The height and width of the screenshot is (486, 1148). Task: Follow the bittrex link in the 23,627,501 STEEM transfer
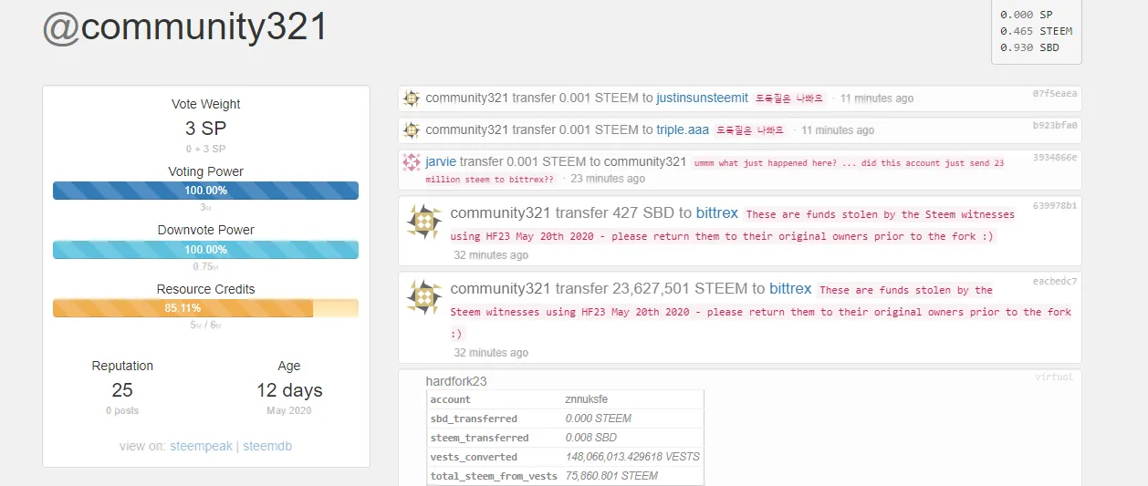click(x=790, y=288)
